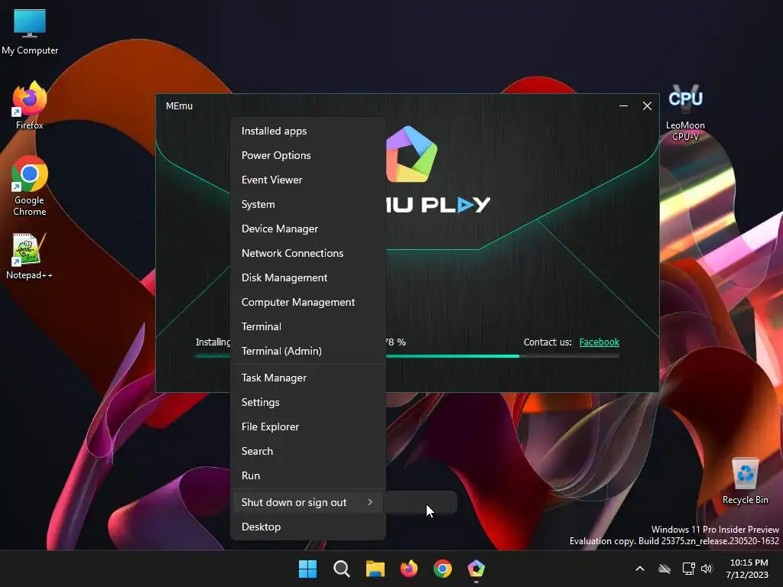Image resolution: width=783 pixels, height=587 pixels.
Task: Follow the Facebook contact link
Action: click(x=599, y=342)
